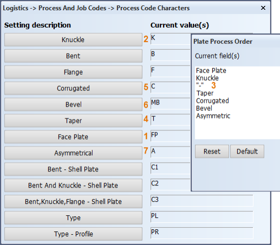Reset the Plate Process Order

point(212,151)
